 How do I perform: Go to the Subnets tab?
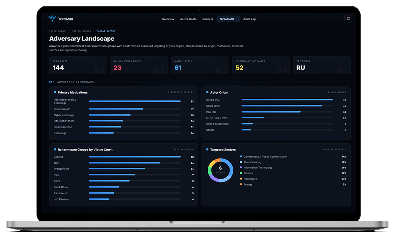208,19
